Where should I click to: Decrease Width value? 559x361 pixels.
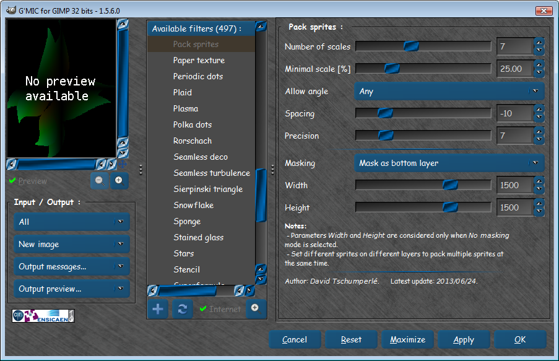pos(539,189)
